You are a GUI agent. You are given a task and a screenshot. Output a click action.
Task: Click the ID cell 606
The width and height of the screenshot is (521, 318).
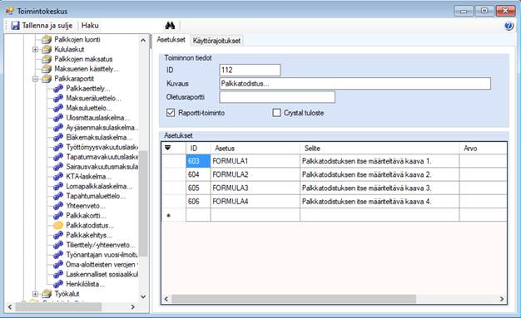198,202
